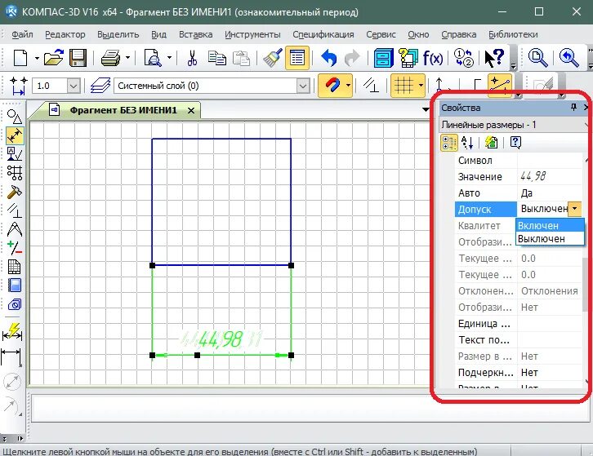
Task: Click the Допуск value dropdown arrow
Action: pos(575,209)
